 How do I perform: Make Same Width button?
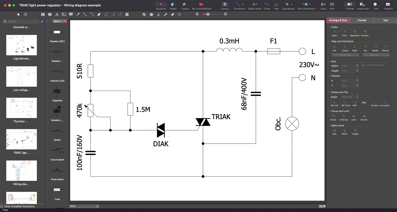344,132
